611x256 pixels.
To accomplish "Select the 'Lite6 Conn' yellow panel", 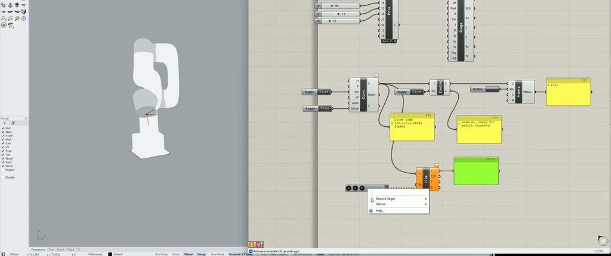I will pyautogui.click(x=412, y=127).
